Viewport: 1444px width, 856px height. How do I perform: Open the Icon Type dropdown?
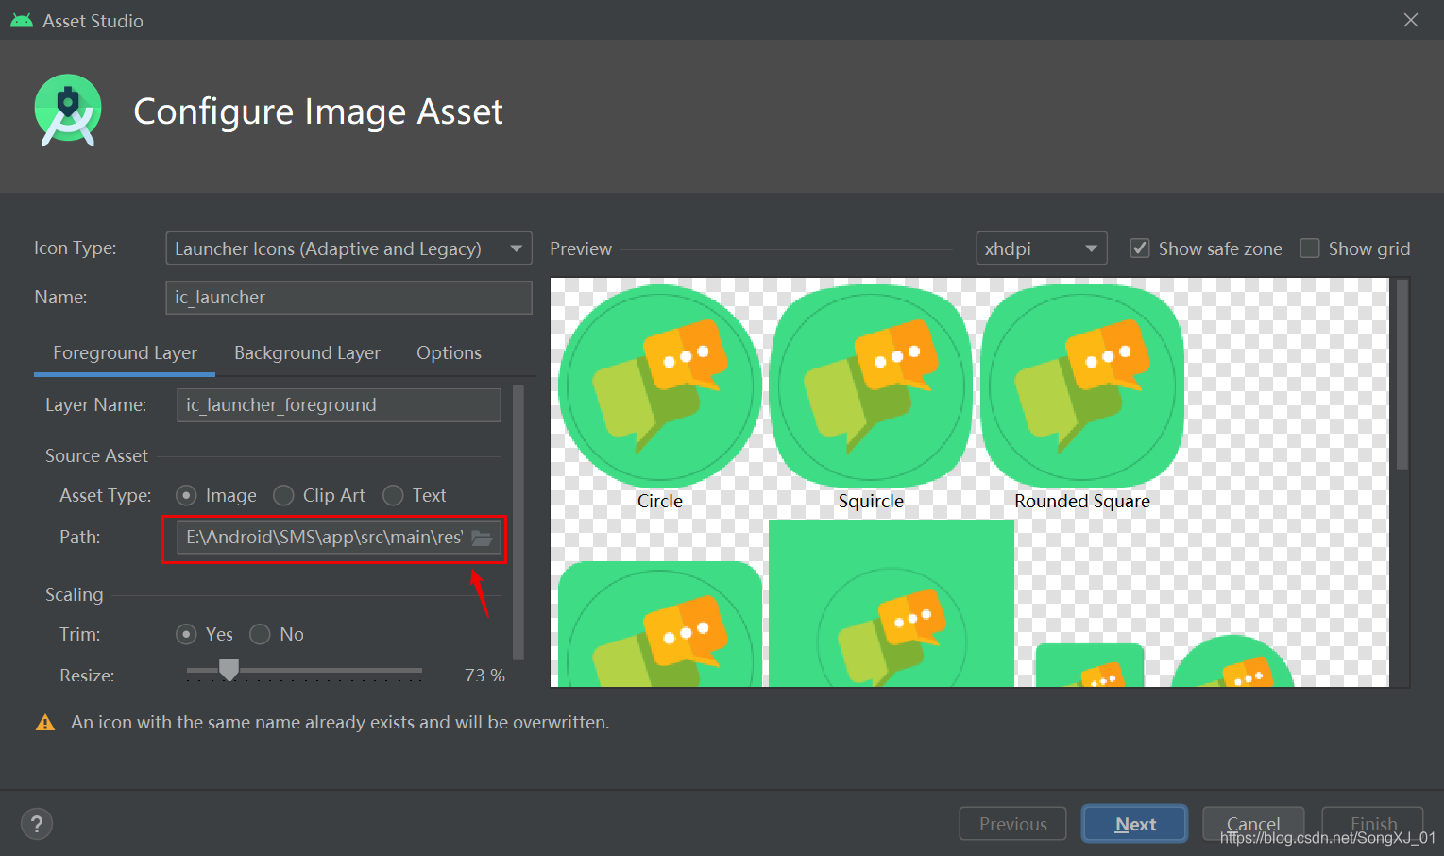click(x=348, y=248)
